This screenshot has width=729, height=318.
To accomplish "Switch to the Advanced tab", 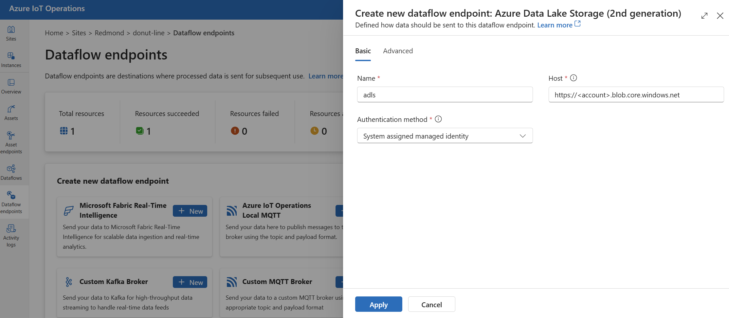I will click(x=398, y=51).
